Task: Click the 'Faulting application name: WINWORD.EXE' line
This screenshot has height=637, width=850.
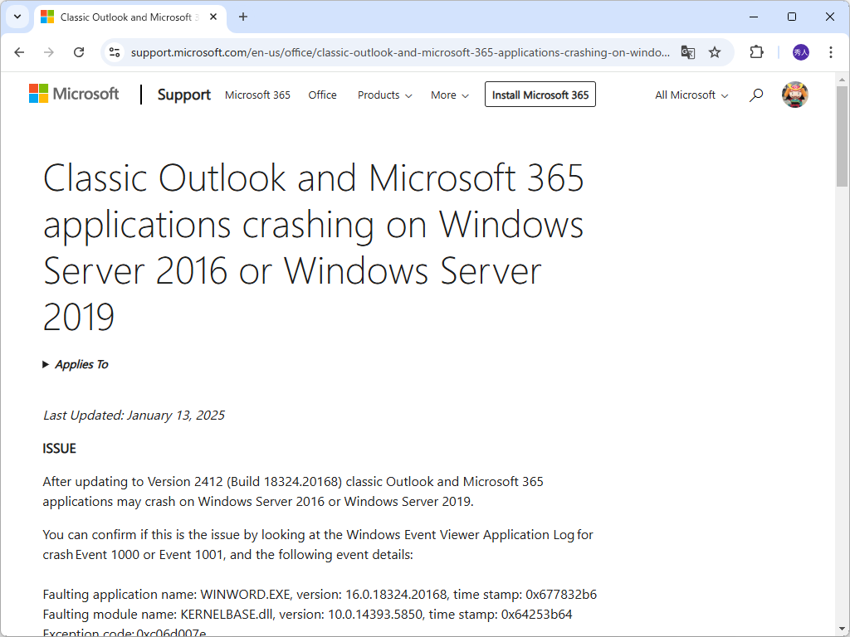Action: [320, 595]
